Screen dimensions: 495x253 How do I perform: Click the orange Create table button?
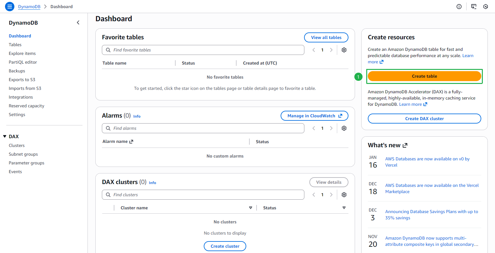click(x=424, y=76)
